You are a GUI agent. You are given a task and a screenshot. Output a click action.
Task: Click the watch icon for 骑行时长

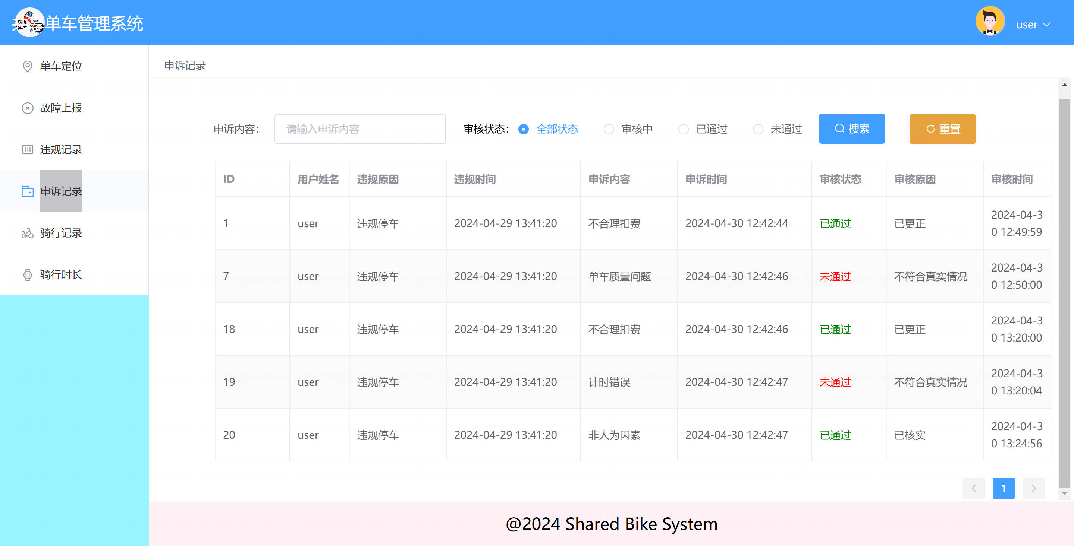[x=28, y=275]
